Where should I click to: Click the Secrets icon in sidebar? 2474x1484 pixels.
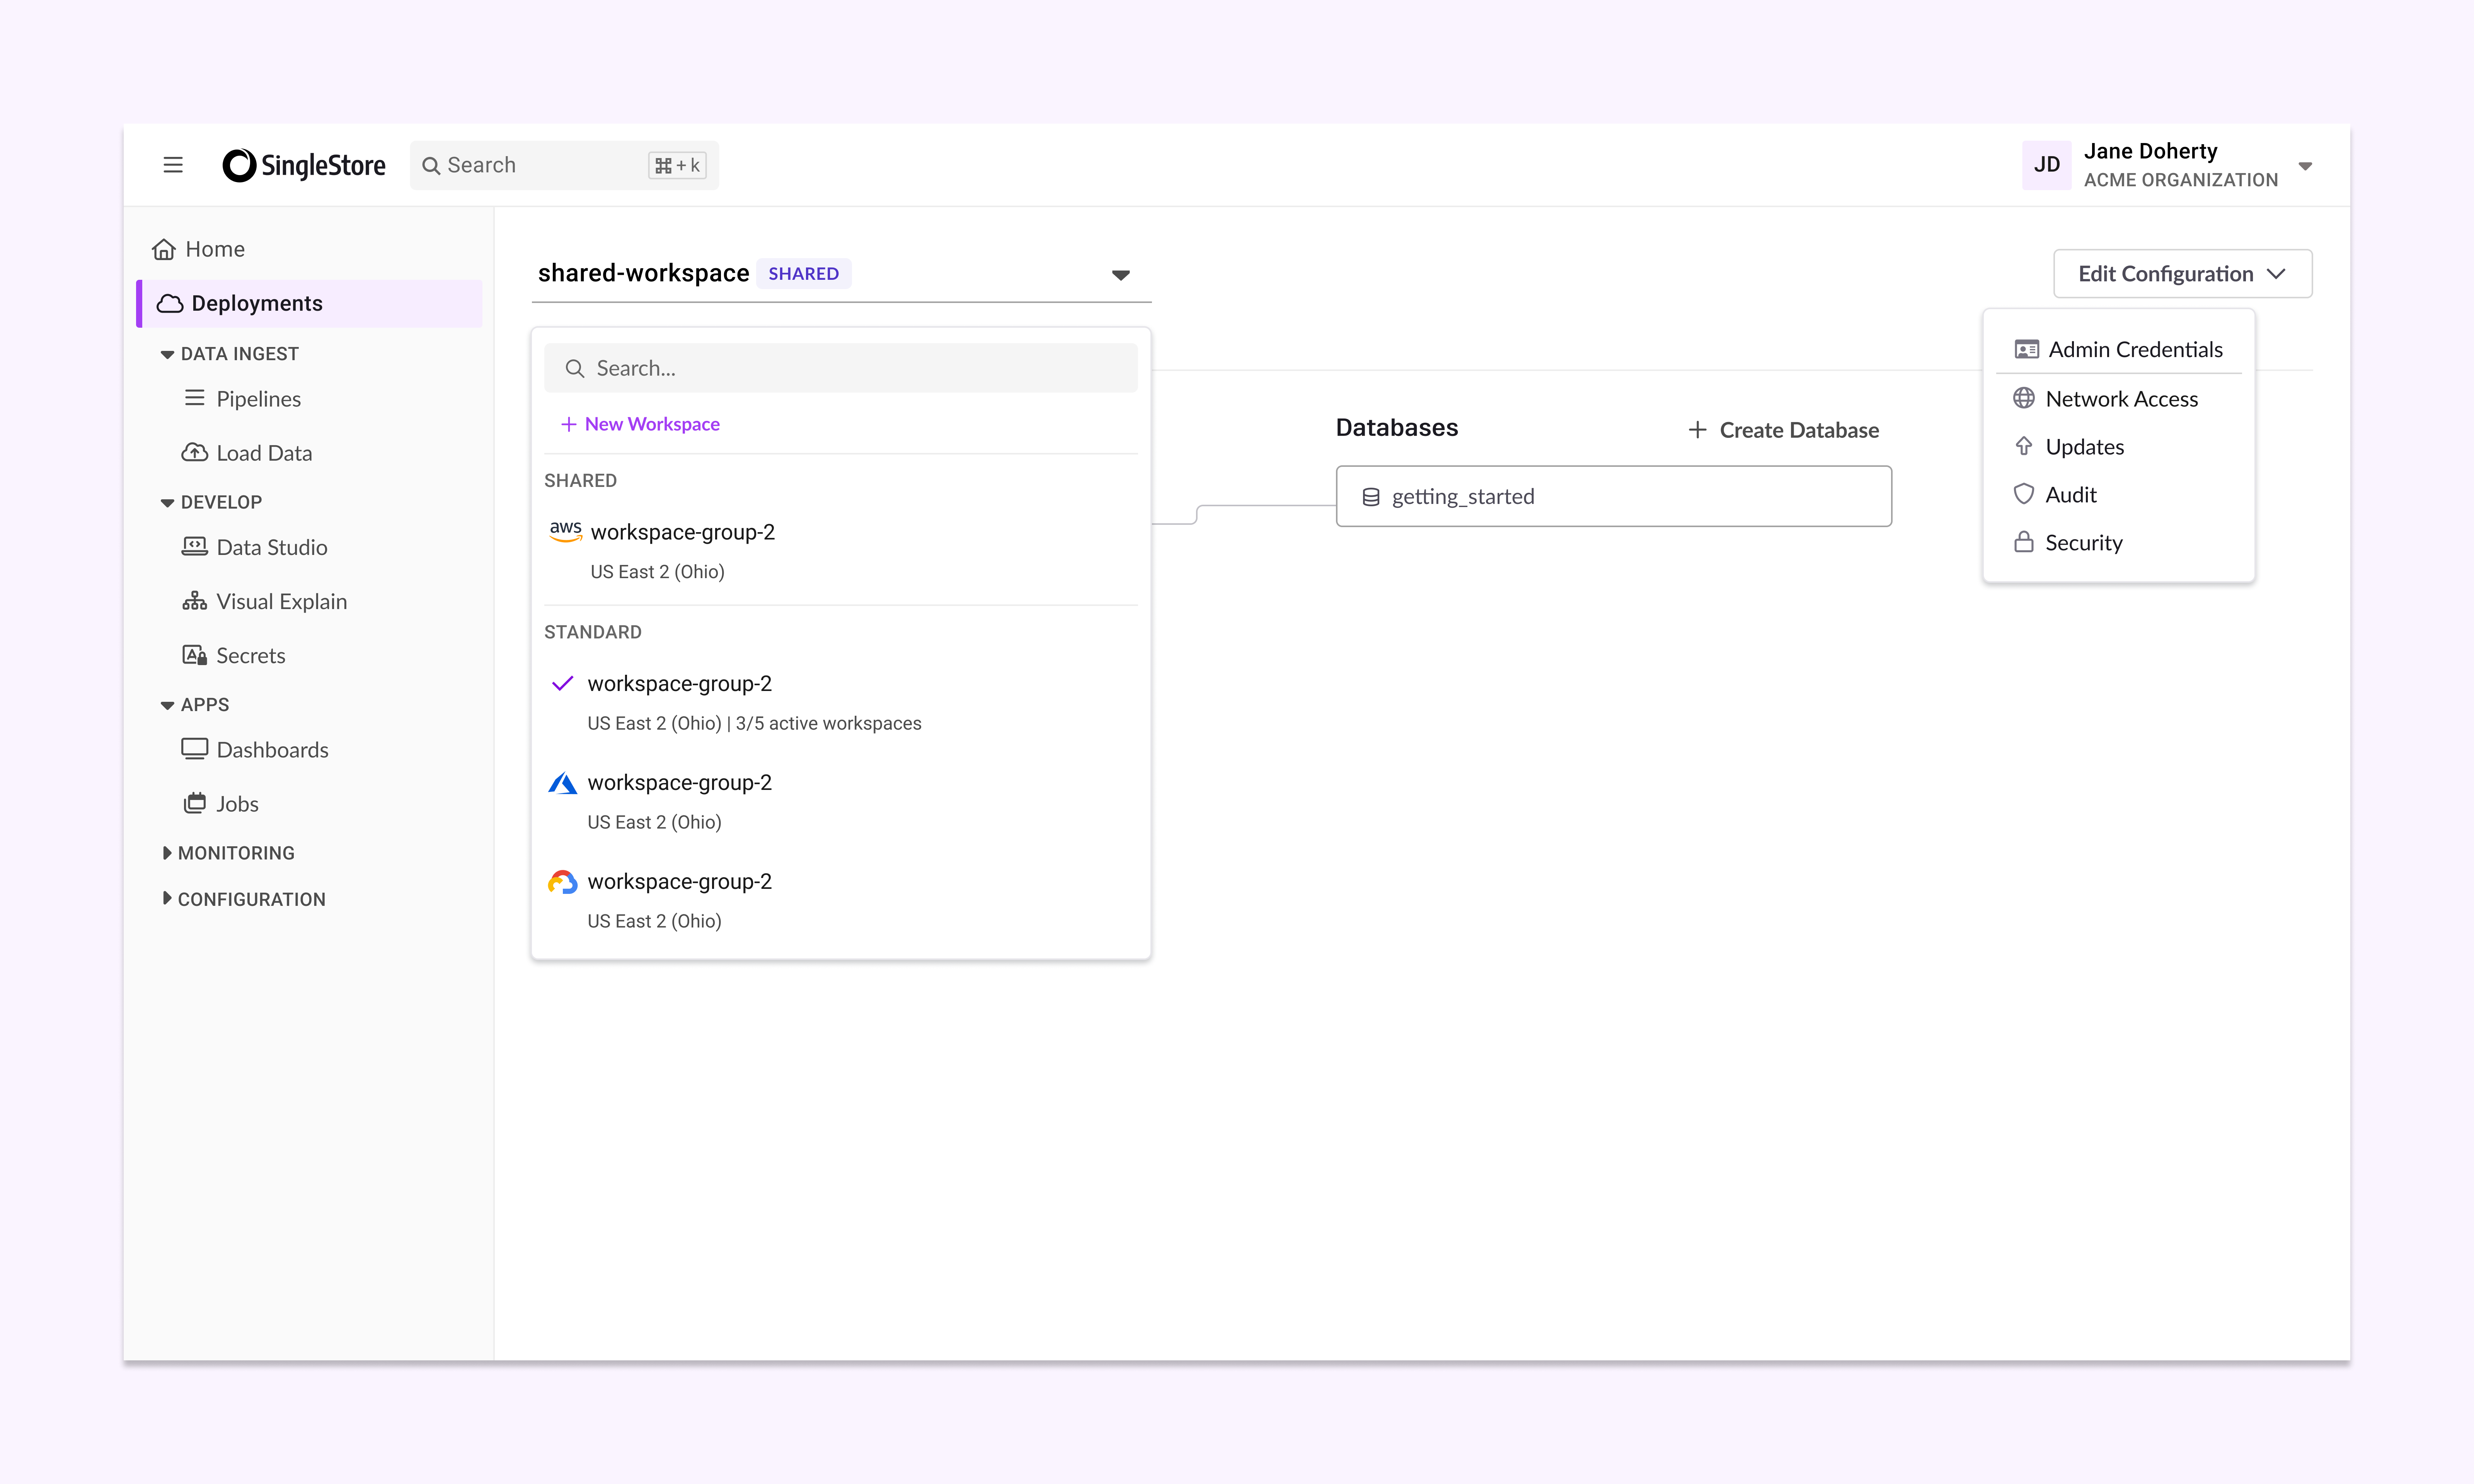[x=194, y=655]
